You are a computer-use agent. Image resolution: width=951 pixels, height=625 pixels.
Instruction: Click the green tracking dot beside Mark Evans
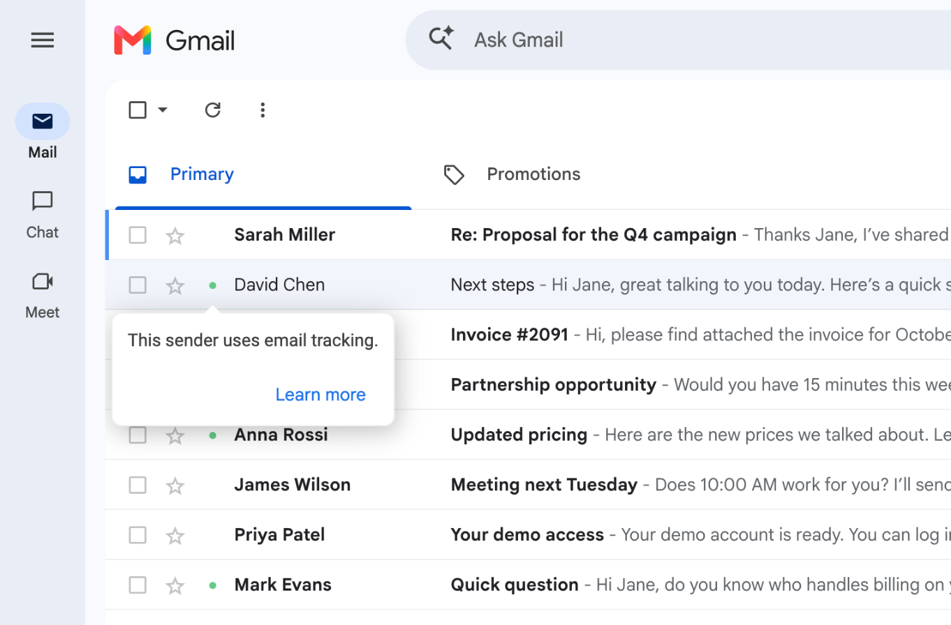pos(212,585)
